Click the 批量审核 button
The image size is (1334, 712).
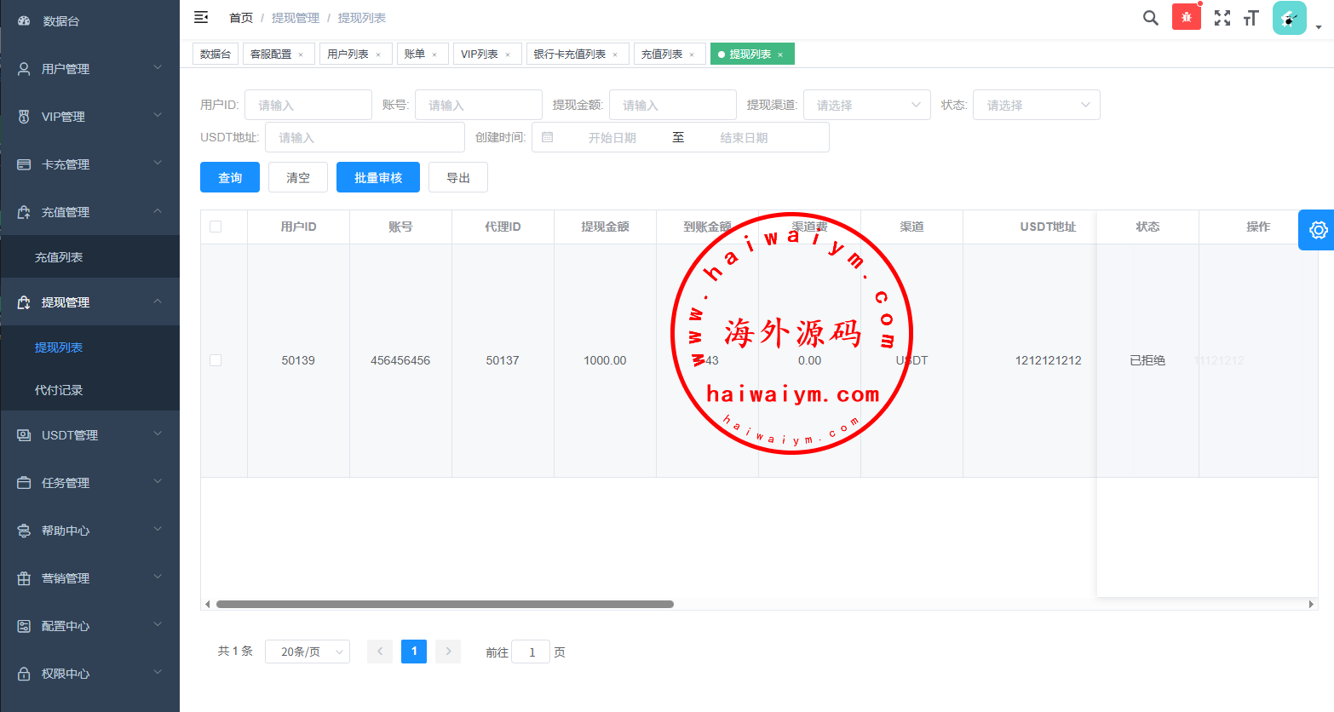(377, 177)
